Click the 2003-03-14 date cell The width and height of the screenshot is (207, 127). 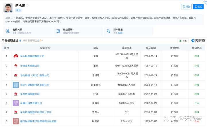[x=151, y=56]
